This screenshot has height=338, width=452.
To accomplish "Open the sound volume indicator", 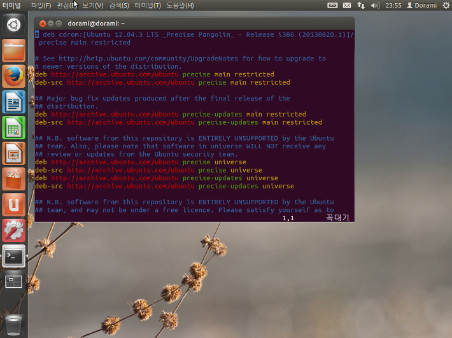I will click(375, 5).
